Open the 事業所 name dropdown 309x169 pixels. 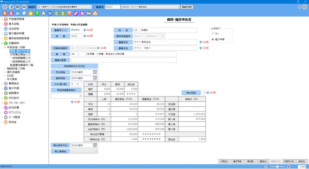[x=178, y=7]
